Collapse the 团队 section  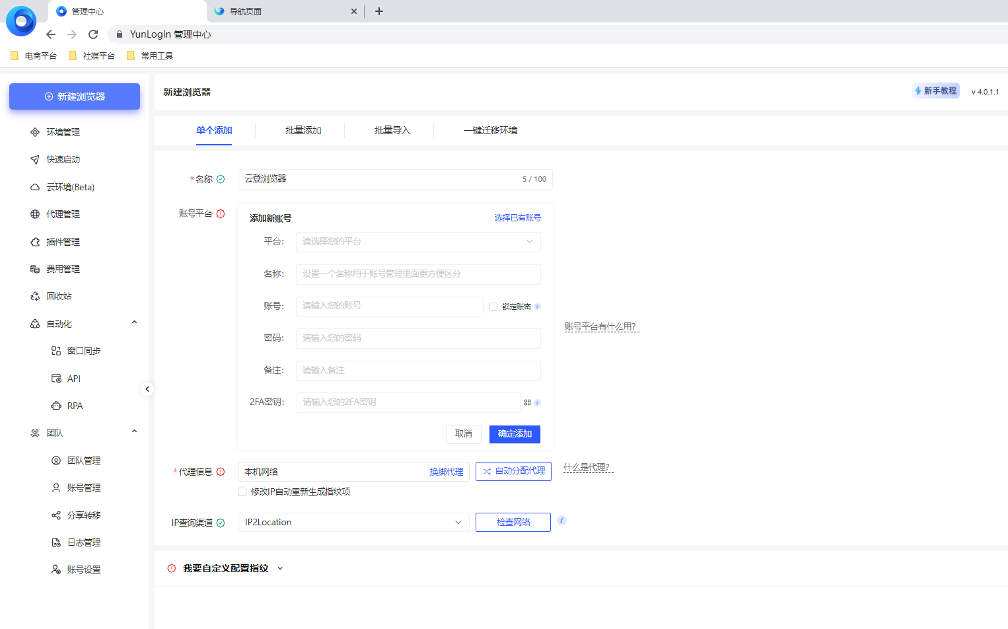(134, 431)
